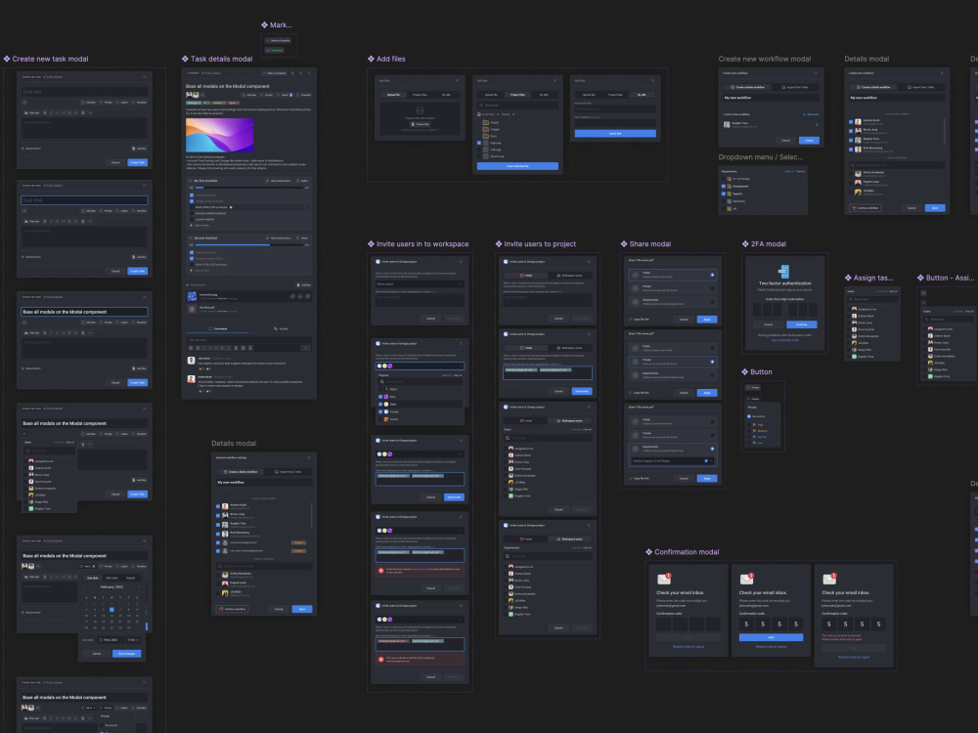This screenshot has width=978, height=733.
Task: Open the To Do column dropdown in Task details header
Action: pyautogui.click(x=211, y=73)
